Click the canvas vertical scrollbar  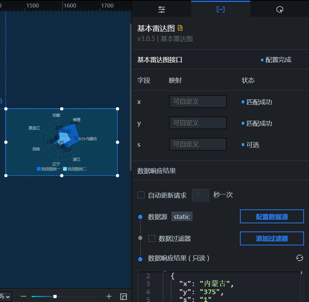(x=131, y=97)
